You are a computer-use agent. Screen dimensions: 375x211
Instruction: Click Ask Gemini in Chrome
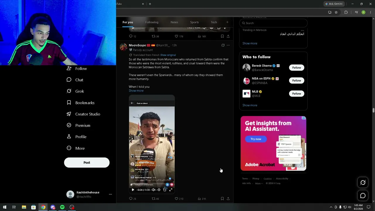(x=334, y=4)
